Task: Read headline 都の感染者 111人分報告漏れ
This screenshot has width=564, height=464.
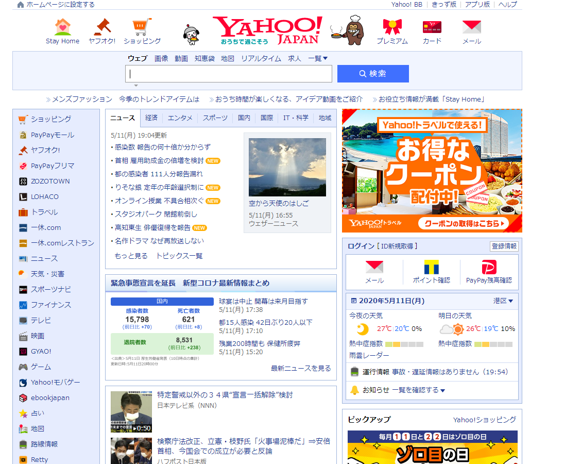Action: [159, 174]
